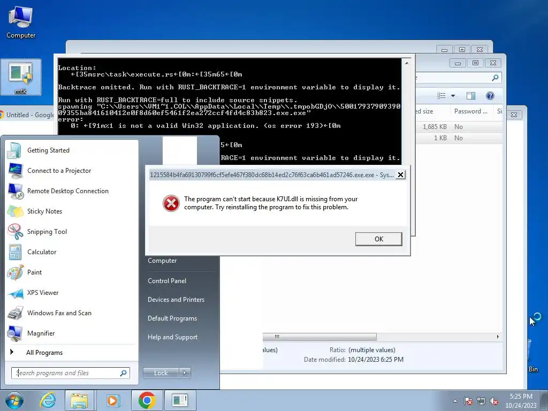The image size is (548, 411).
Task: Click the Untitled - Google Chrome window title
Action: [x=30, y=115]
